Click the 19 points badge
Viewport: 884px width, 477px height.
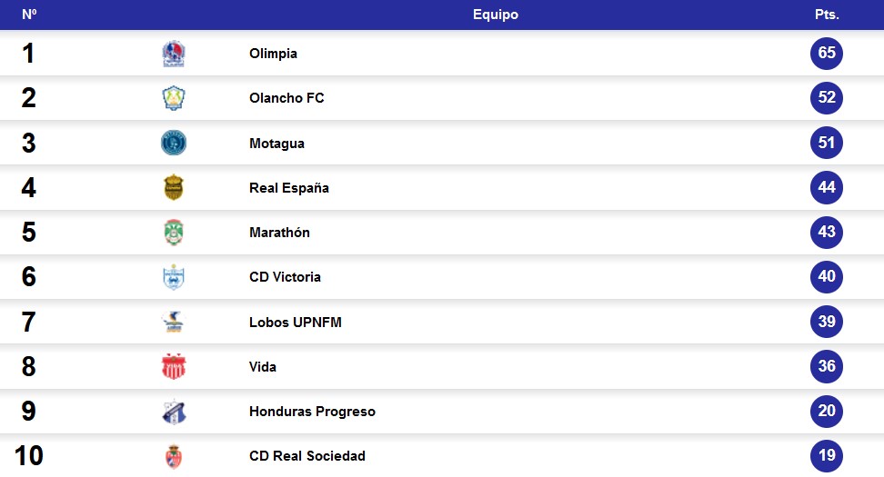click(x=827, y=455)
